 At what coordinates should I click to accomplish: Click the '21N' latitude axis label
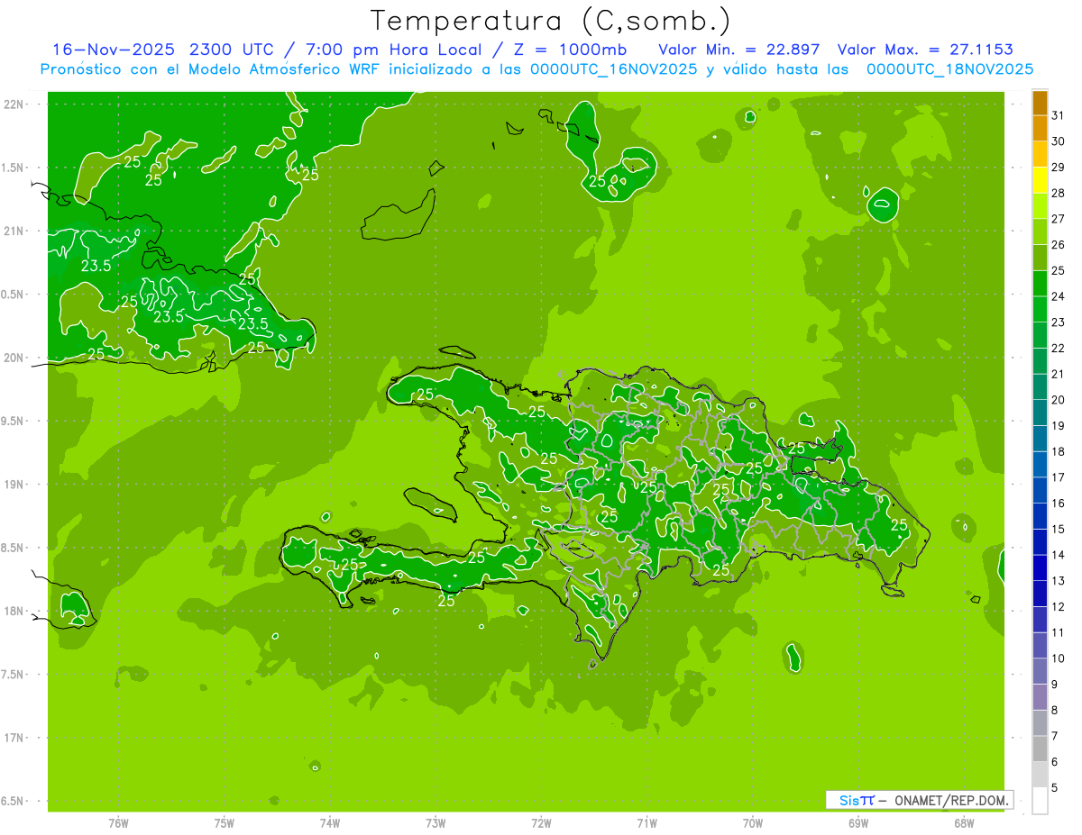14,231
